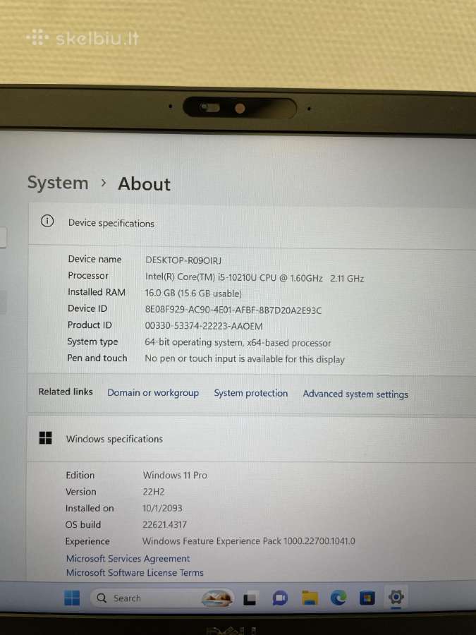Select installed on date 10/1/2093
The height and width of the screenshot is (635, 476).
click(162, 508)
